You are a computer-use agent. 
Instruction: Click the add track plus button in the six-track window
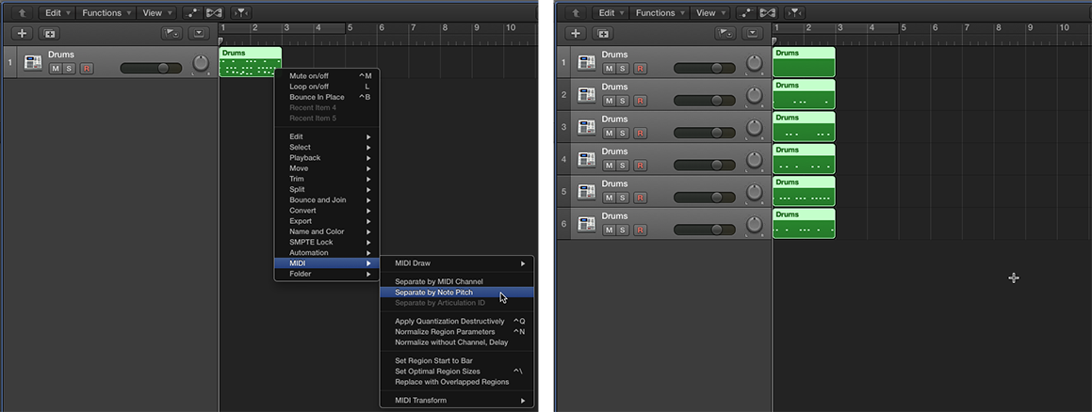click(x=576, y=33)
